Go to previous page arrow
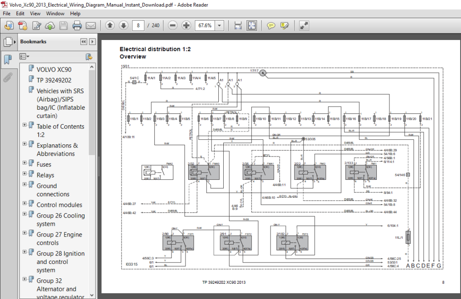 click(x=110, y=26)
